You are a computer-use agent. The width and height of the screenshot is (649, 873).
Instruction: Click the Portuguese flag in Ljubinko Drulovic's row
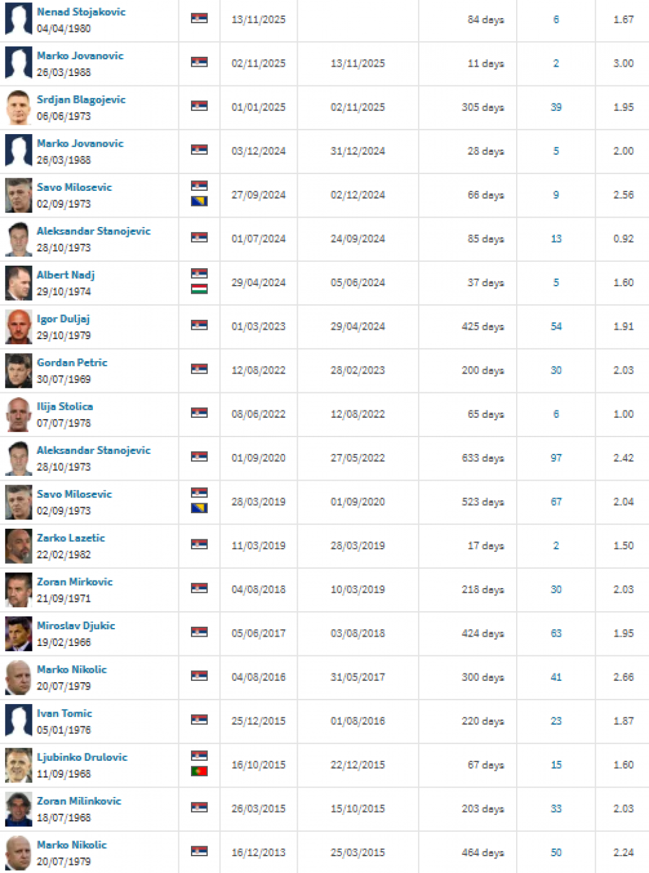click(199, 771)
